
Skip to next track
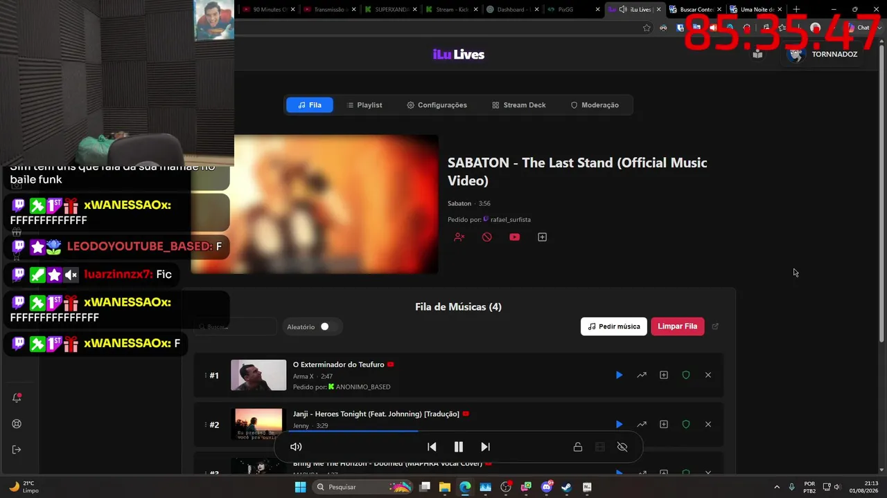(485, 447)
